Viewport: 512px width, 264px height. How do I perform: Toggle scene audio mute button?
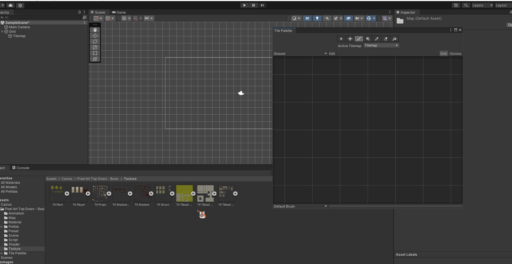(x=327, y=18)
